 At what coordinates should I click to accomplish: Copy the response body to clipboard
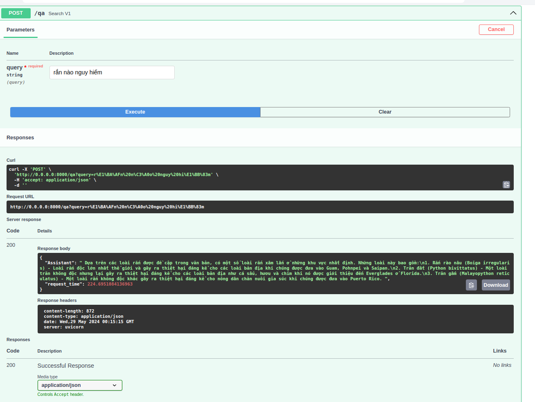[471, 285]
